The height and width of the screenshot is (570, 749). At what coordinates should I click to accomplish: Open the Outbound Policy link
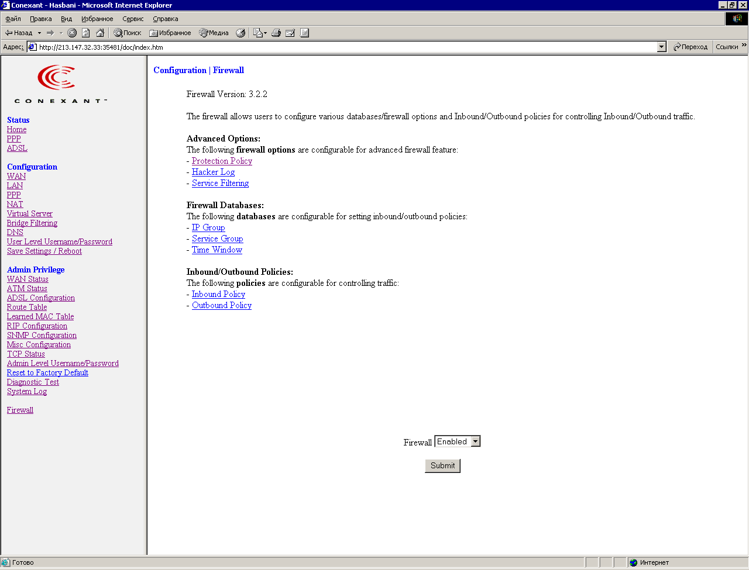[222, 305]
